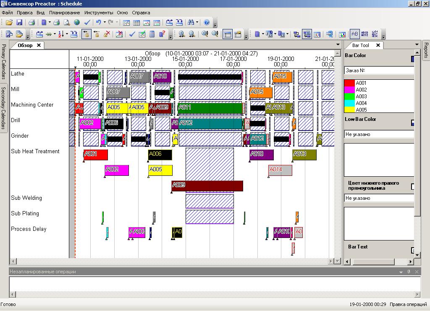Open Не указано dropdown under Цвет нижнего правого

(x=379, y=198)
